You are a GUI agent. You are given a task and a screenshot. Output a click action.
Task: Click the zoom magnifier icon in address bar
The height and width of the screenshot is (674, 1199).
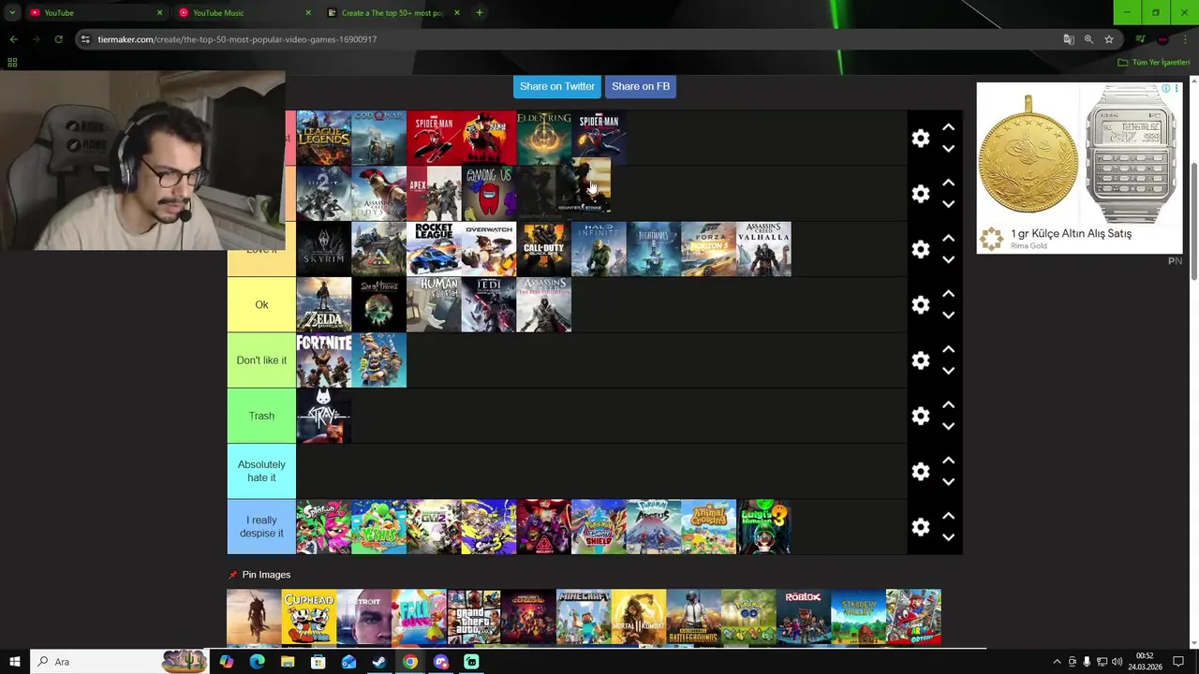click(1088, 39)
